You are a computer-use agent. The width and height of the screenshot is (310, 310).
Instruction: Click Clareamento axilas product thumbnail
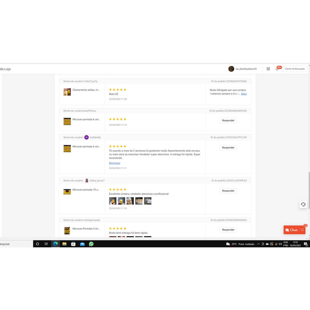point(67,92)
